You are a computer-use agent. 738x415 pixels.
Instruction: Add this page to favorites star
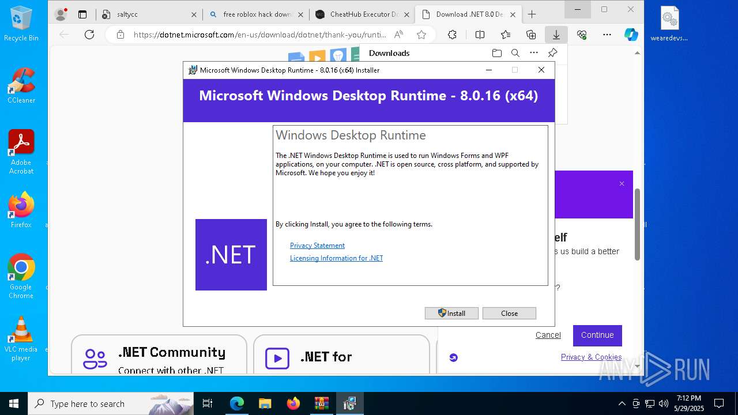[421, 35]
